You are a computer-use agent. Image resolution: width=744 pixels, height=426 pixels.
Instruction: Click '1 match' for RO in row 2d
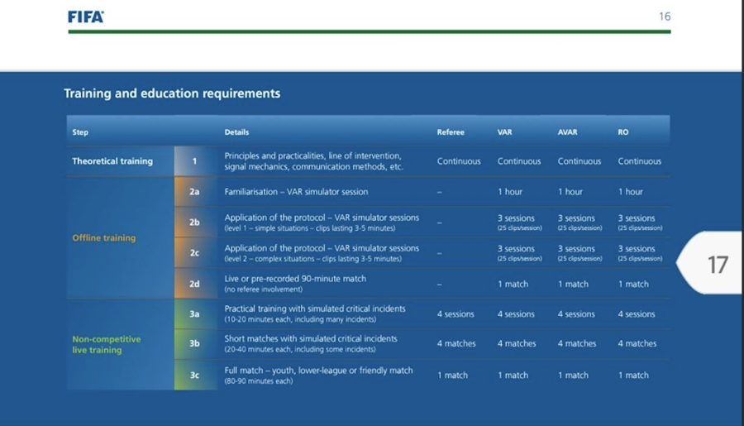click(x=633, y=284)
